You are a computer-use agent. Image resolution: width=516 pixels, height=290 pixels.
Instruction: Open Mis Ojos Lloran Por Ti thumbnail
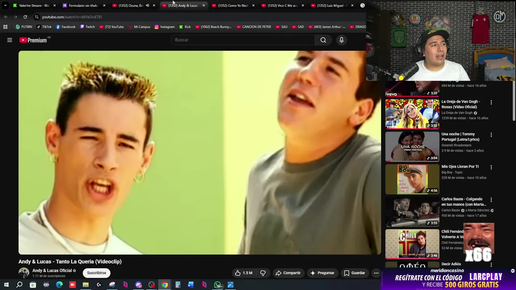(412, 179)
